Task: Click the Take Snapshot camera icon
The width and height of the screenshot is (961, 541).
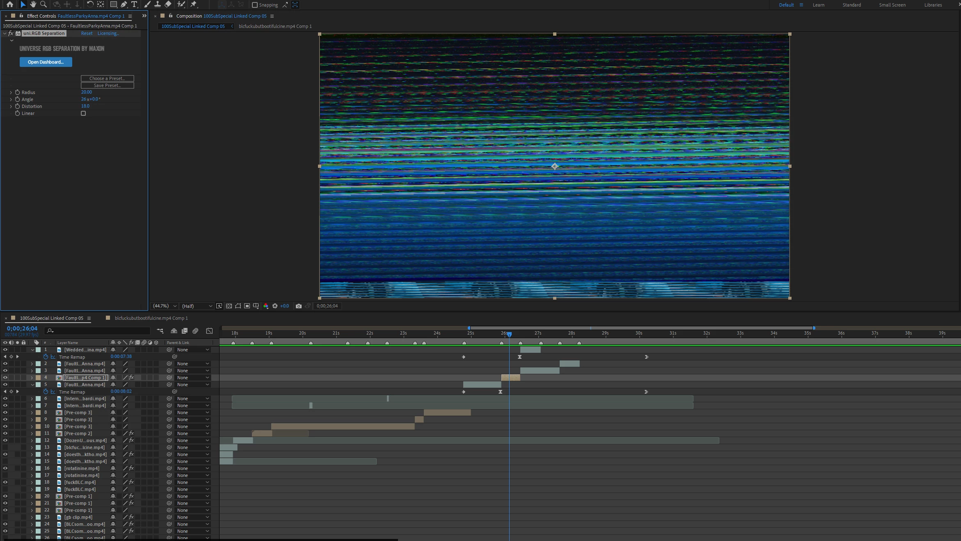Action: point(299,306)
